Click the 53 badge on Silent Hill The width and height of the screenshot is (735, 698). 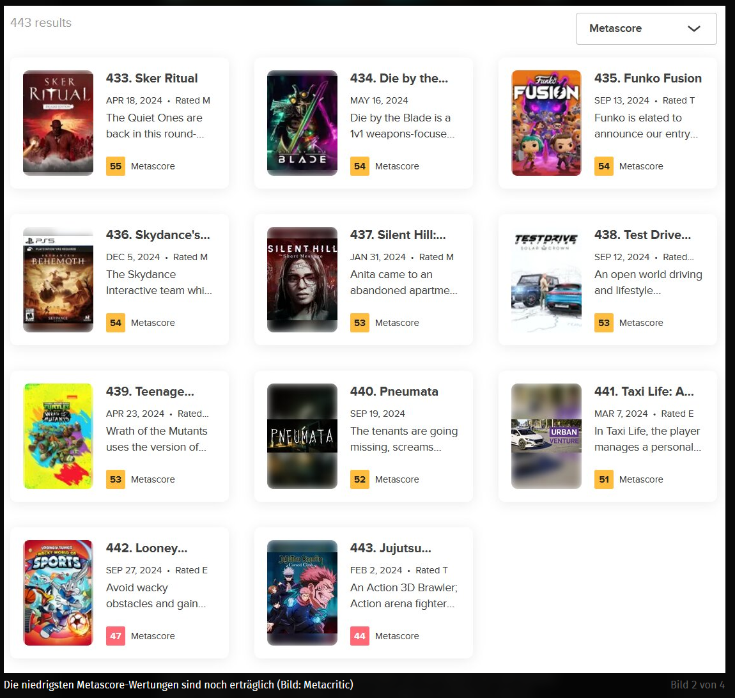pyautogui.click(x=360, y=323)
